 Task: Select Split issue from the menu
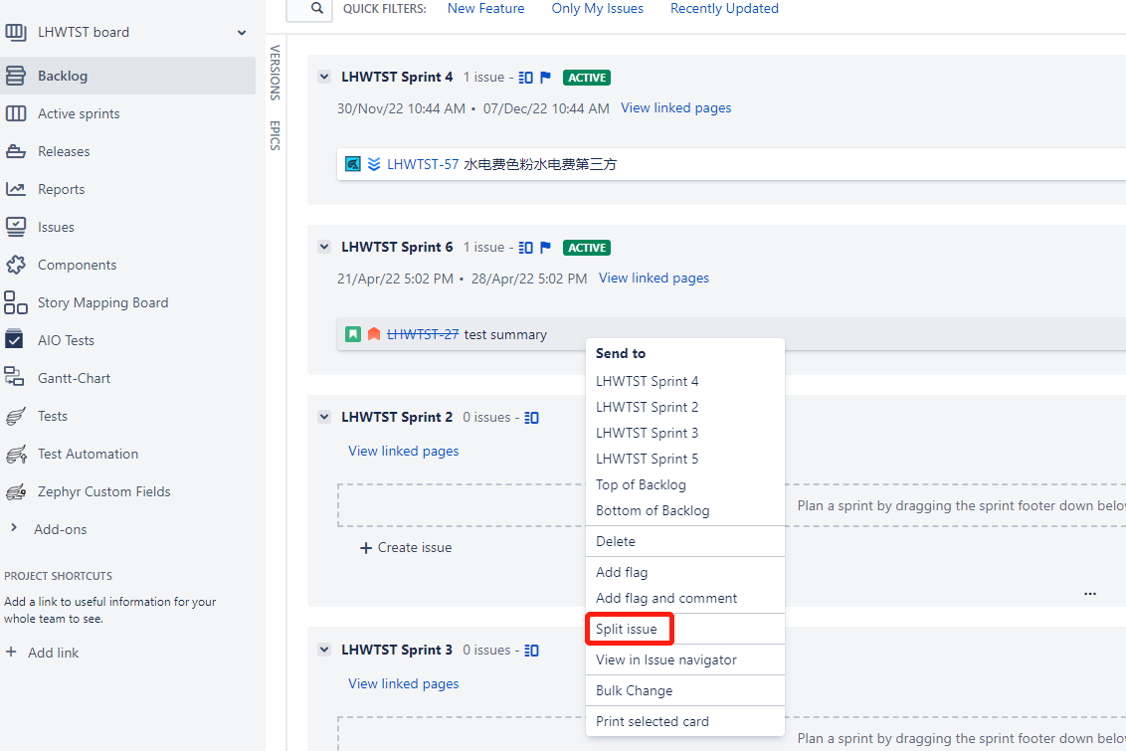pos(629,628)
